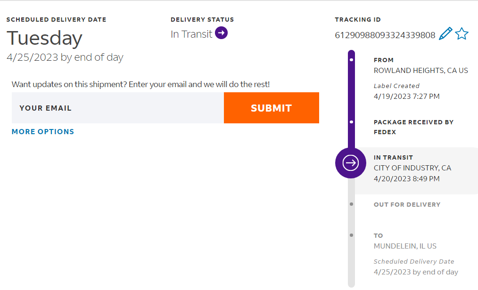Click the tracking ID number
This screenshot has width=478, height=290.
385,35
